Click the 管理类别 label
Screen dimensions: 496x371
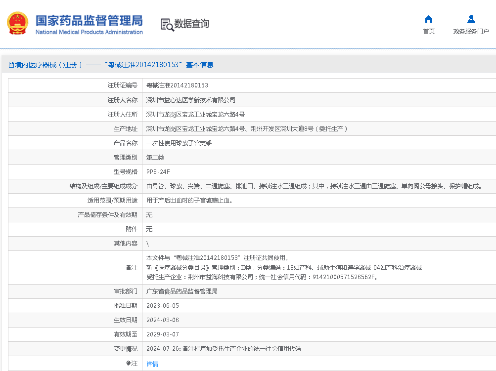tap(126, 158)
